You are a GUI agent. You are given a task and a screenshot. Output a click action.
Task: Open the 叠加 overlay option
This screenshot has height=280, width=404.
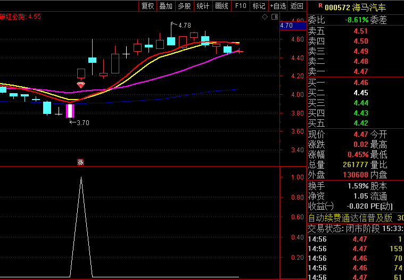(166, 6)
